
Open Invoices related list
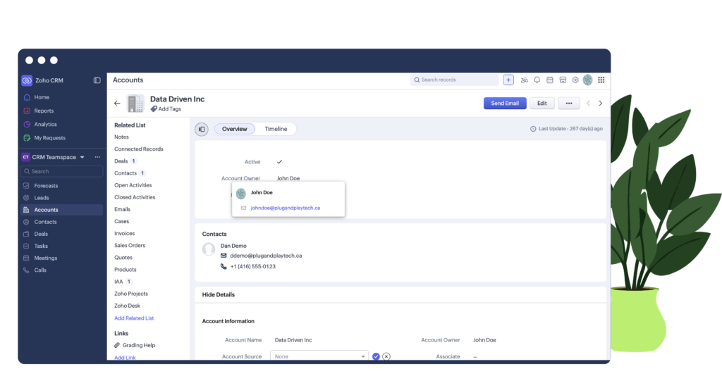[x=124, y=234]
